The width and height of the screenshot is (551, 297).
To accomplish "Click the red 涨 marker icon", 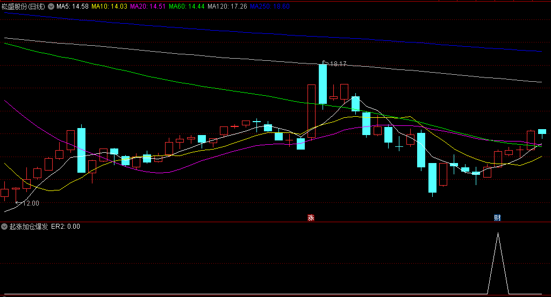I will [311, 218].
